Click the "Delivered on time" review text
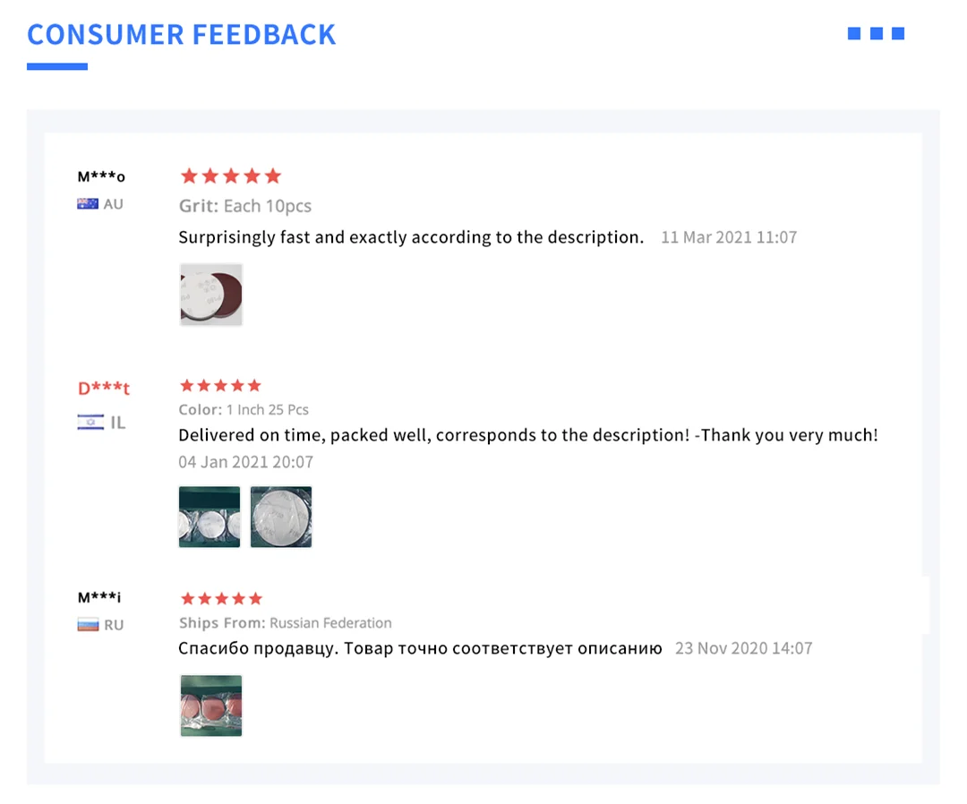This screenshot has height=804, width=967. point(528,435)
